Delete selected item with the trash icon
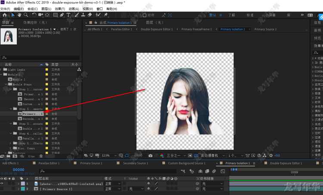Image resolution: width=323 pixels, height=195 pixels. tap(41, 156)
